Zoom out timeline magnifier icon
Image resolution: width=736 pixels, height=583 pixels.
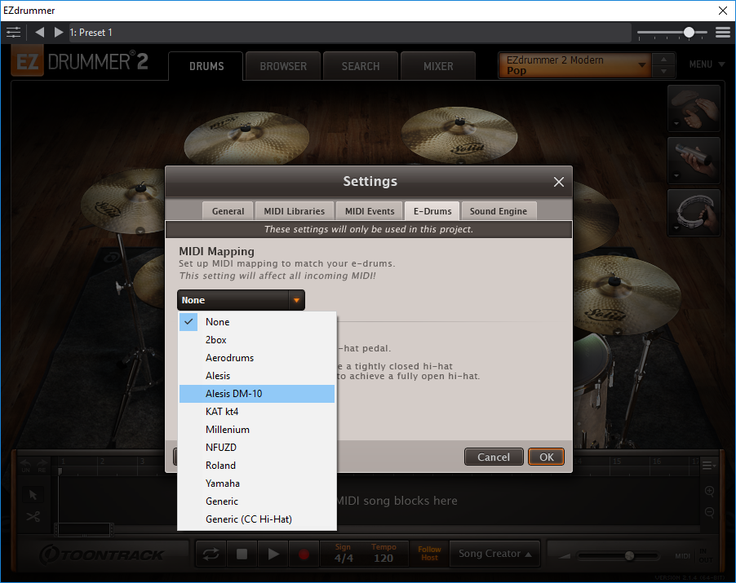(709, 513)
